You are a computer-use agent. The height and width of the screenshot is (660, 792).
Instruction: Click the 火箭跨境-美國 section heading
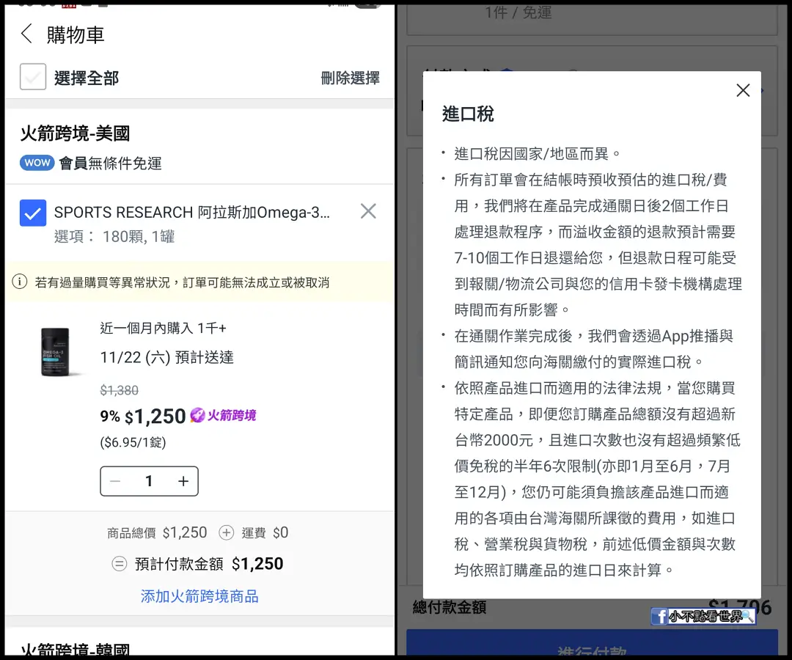[x=76, y=133]
